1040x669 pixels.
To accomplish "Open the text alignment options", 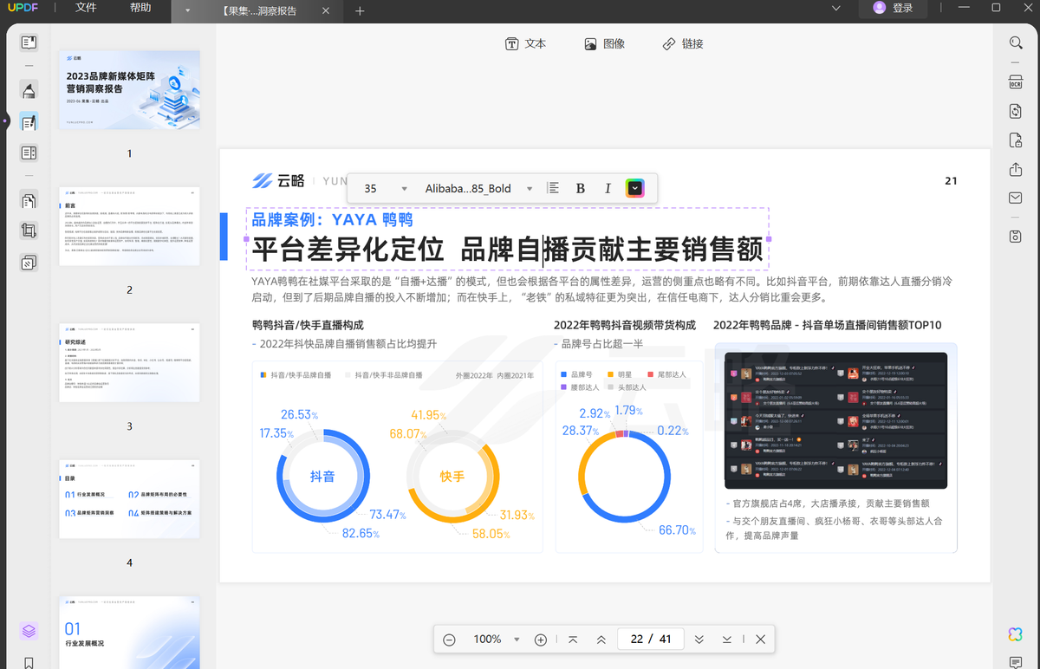I will point(553,188).
